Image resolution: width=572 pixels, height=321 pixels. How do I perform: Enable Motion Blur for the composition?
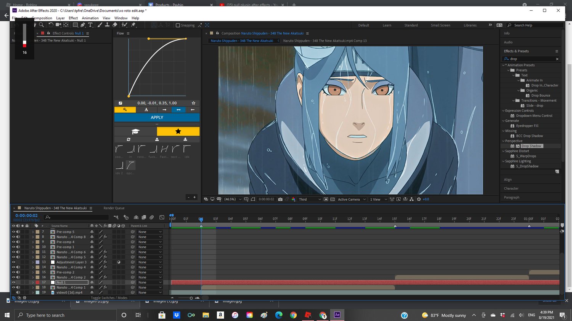tap(151, 217)
